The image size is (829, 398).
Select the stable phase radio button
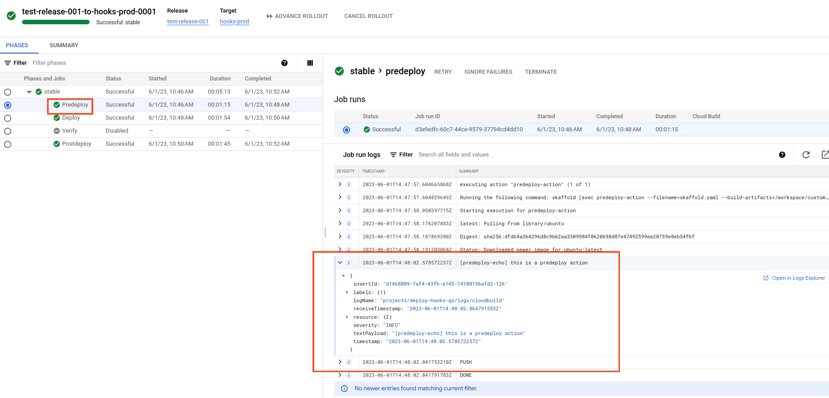click(x=8, y=92)
